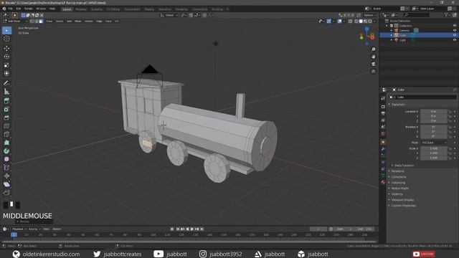This screenshot has height=258, width=459.
Task: Open the Modifier properties wrench tab
Action: coord(383,149)
